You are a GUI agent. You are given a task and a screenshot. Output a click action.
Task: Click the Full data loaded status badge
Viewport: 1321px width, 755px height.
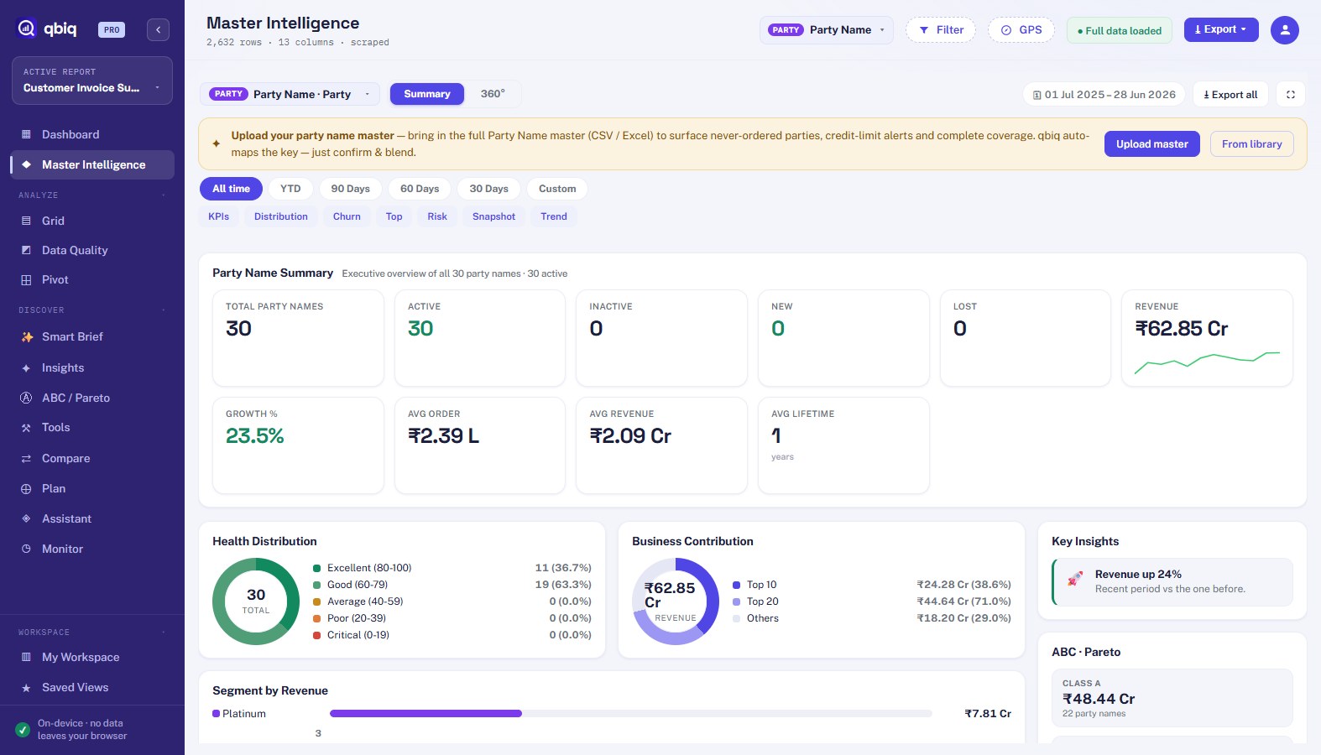(1120, 30)
